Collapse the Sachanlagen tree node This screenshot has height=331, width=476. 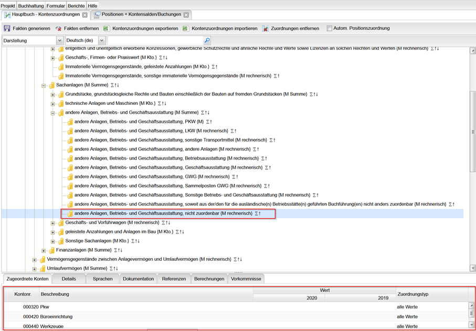[x=44, y=86]
